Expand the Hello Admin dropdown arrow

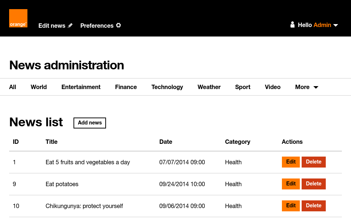click(336, 25)
